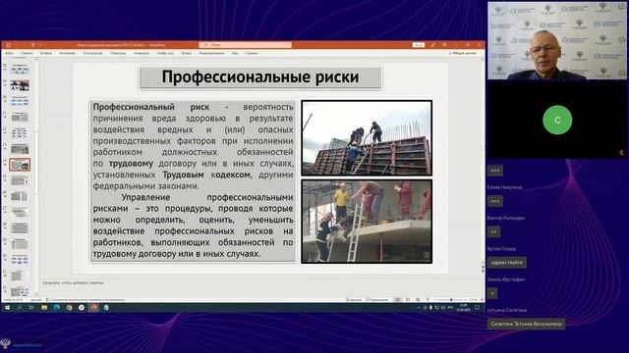The width and height of the screenshot is (629, 353).
Task: Click the Вход sign-in button
Action: point(419,45)
